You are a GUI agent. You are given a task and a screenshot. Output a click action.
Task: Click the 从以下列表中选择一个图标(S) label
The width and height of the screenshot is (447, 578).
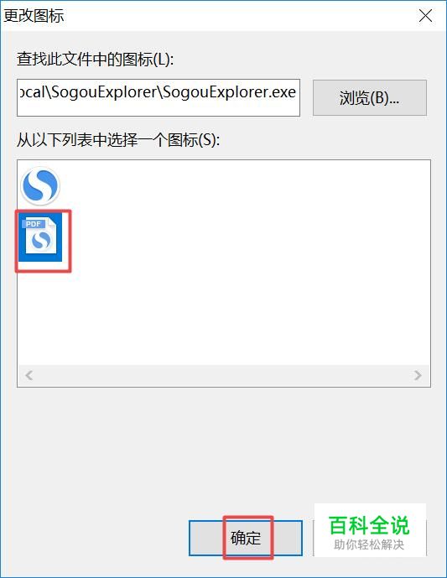click(118, 140)
